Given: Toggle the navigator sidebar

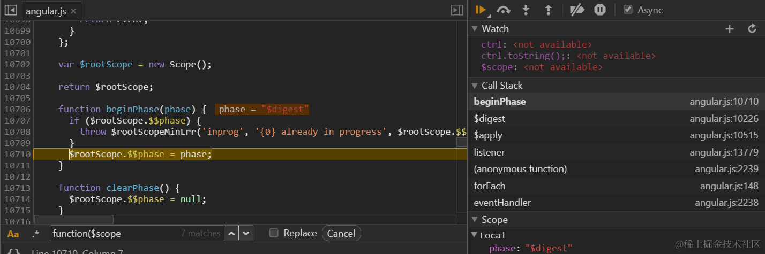Looking at the screenshot, I should (11, 10).
